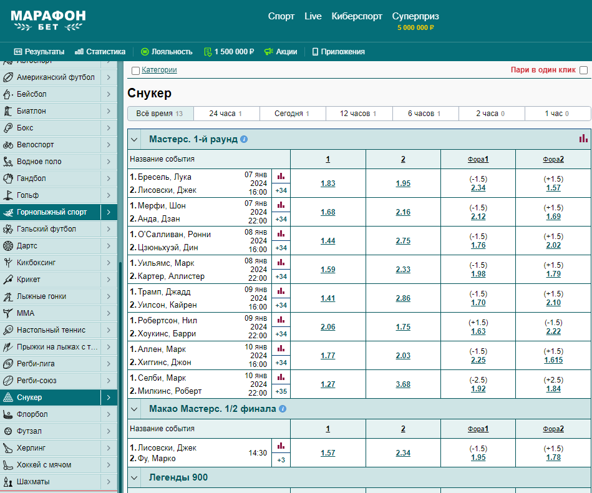The image size is (592, 493).
Task: Switch to the Сегодня tab
Action: [x=293, y=114]
